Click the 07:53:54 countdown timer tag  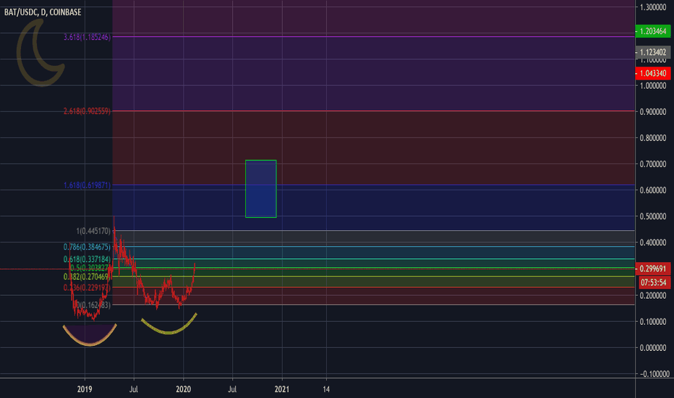[653, 283]
